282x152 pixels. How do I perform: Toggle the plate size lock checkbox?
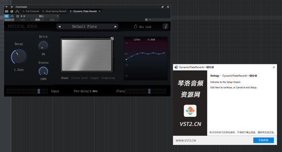[x=112, y=38]
